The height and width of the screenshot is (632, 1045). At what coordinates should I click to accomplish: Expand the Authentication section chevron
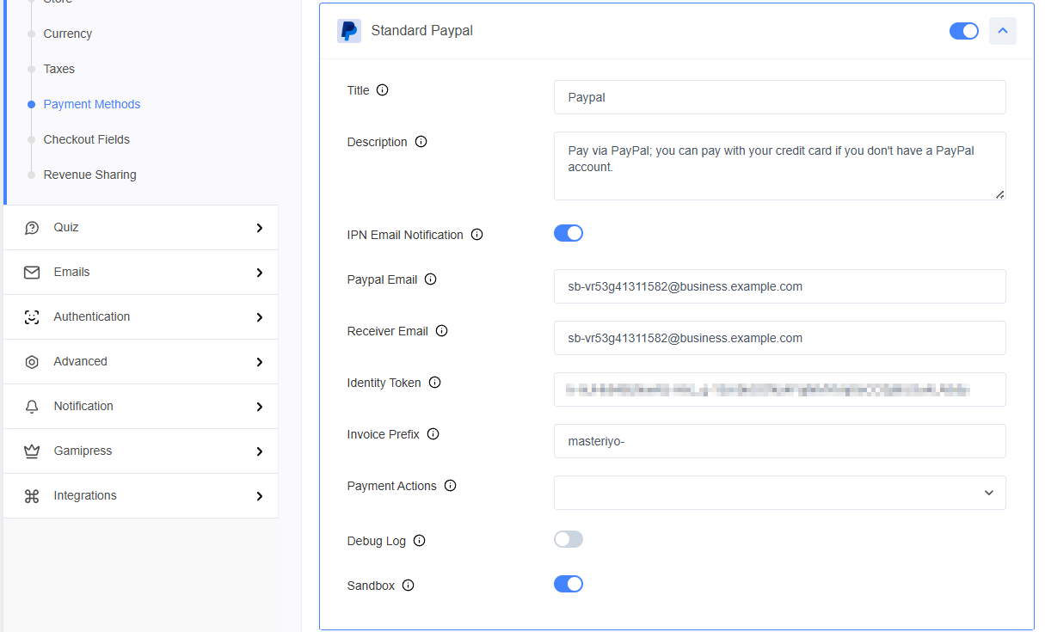click(259, 317)
